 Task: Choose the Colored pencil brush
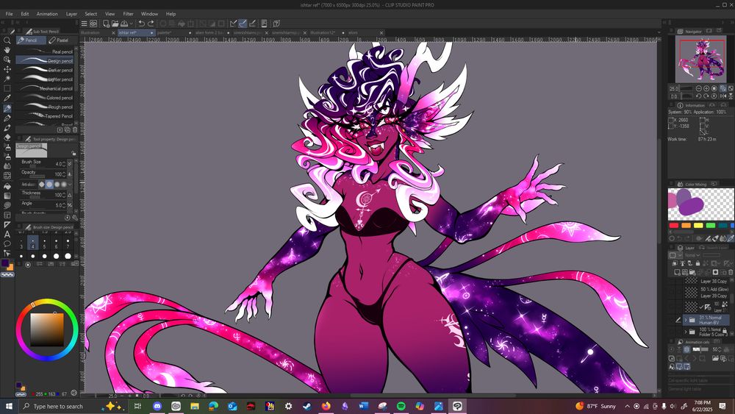(45, 98)
